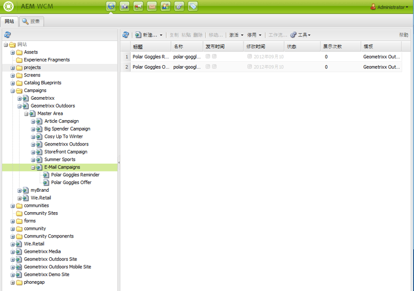The width and height of the screenshot is (414, 291).
Task: Click the Summer Sports page icon
Action: [39, 159]
